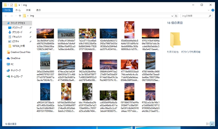Image resolution: width=218 pixels, height=129 pixels.
Task: Select canyon image file 65d60dd44a9dc8
Action: [130, 30]
